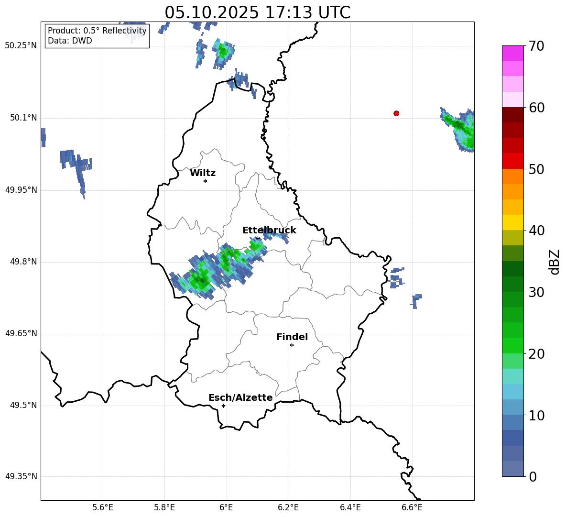The image size is (566, 517).
Task: Click the Findel city label
Action: 292,337
